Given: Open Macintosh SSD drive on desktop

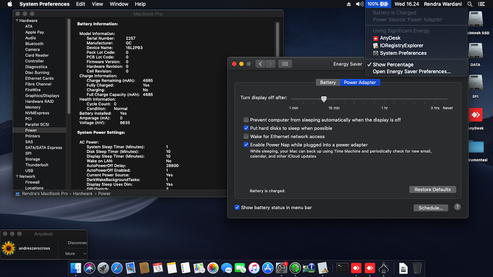Looking at the screenshot, I should pyautogui.click(x=476, y=19).
